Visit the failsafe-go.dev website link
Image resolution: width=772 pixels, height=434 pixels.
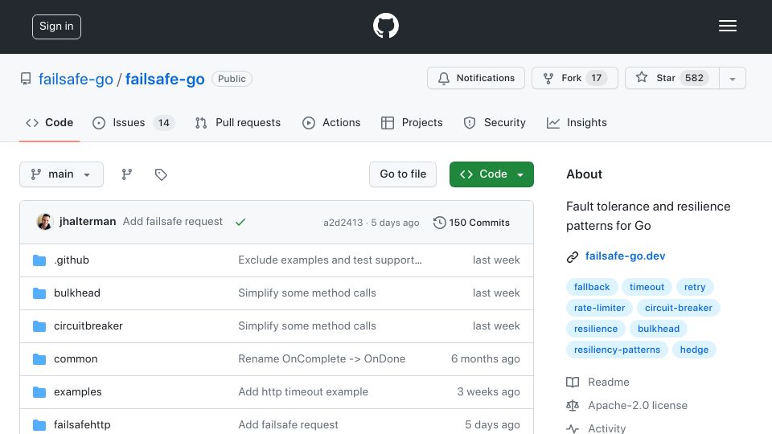[x=626, y=256]
